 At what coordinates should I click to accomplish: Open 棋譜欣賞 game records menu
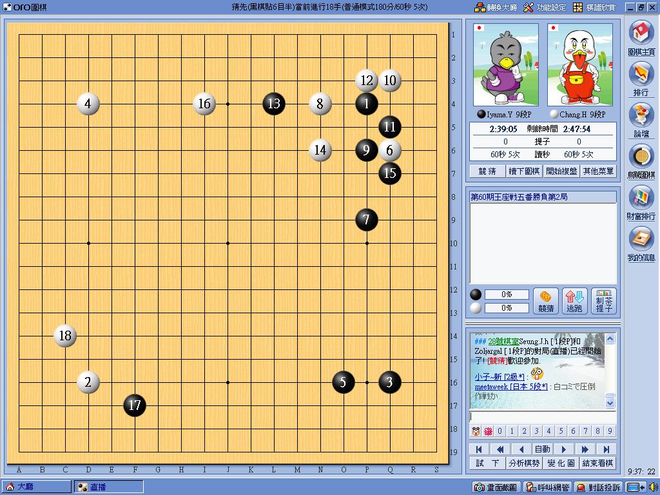click(x=594, y=7)
